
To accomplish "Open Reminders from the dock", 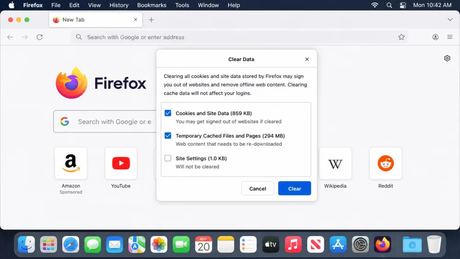I will pyautogui.click(x=248, y=244).
